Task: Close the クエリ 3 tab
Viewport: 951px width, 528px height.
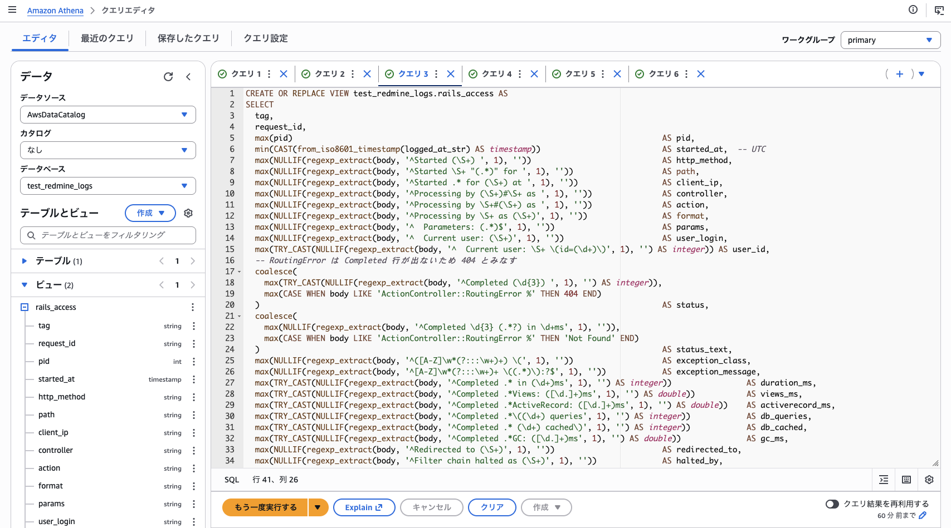Action: [x=451, y=74]
